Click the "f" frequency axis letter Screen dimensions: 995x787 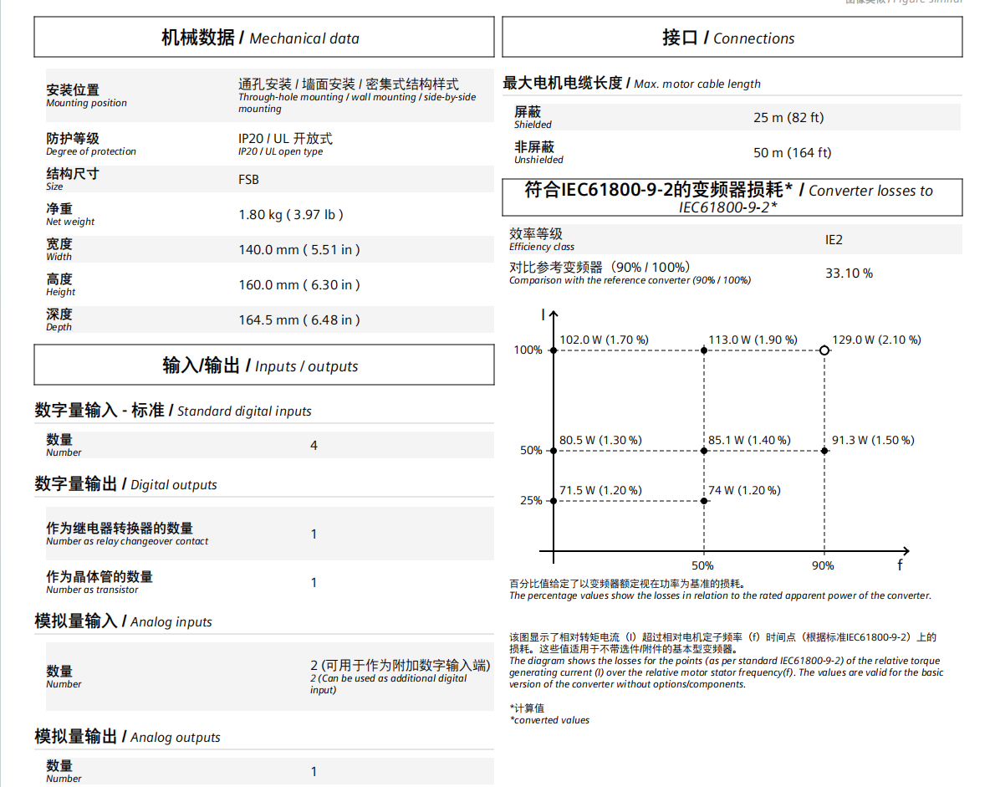[900, 565]
